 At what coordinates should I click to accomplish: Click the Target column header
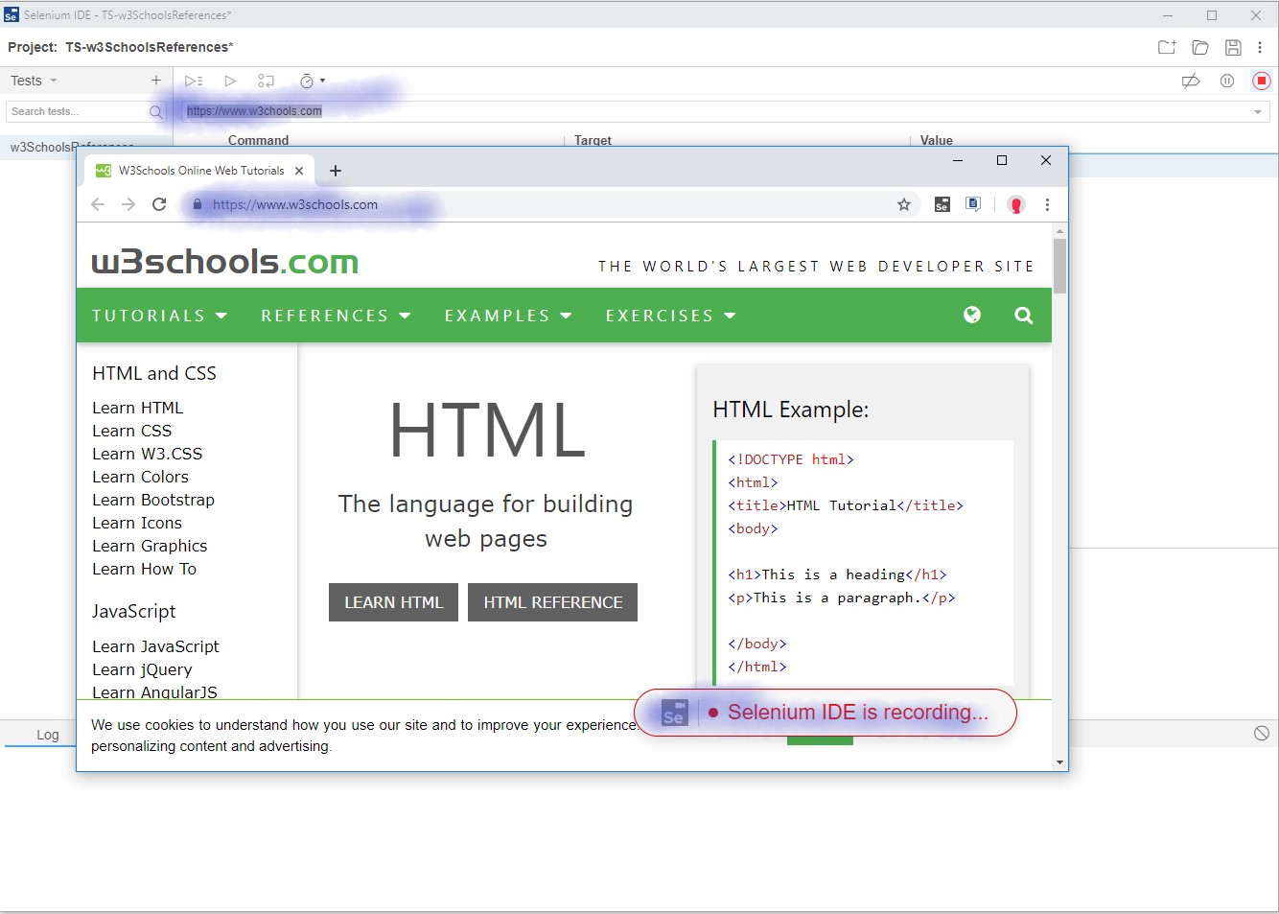593,141
